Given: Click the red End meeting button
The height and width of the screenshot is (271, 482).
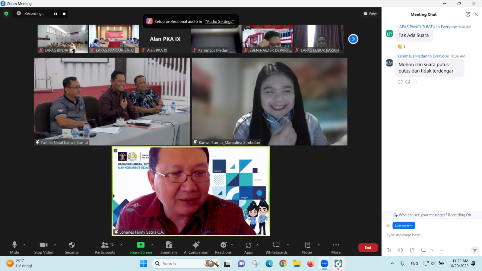Looking at the screenshot, I should click(368, 247).
